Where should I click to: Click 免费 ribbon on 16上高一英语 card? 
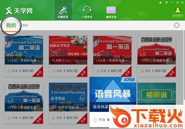(x=127, y=73)
